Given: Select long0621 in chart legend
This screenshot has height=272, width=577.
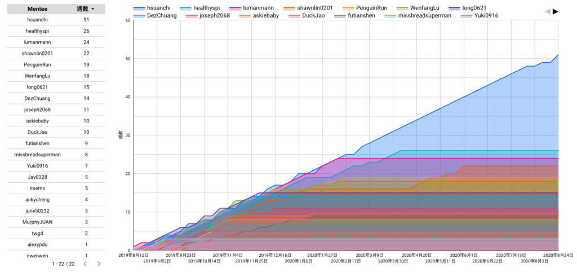Looking at the screenshot, I should (x=467, y=8).
